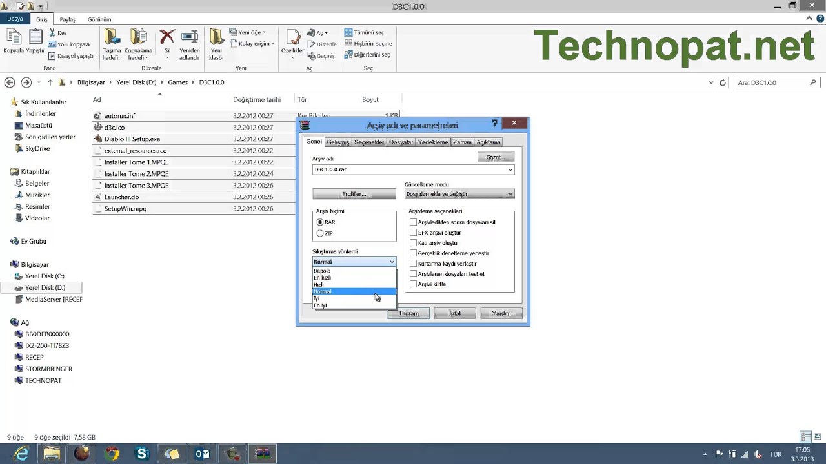Image resolution: width=826 pixels, height=464 pixels.
Task: Click the up-one-level arrow in Explorer
Action: coord(50,82)
